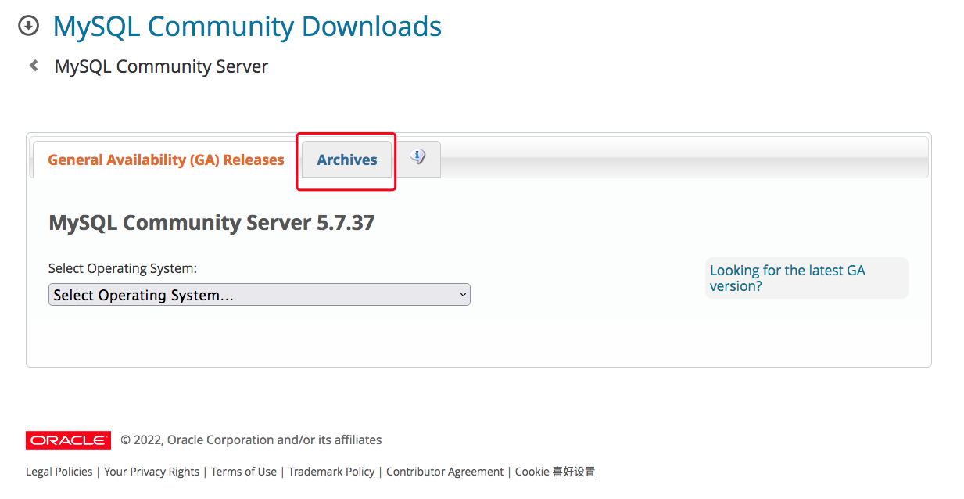Screen dimensions: 964x499
Task: Open Legal Policies link
Action: click(59, 472)
